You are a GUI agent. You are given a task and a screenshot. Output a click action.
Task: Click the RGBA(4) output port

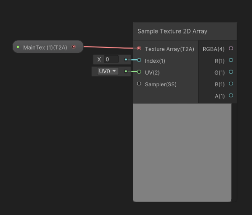coord(231,48)
